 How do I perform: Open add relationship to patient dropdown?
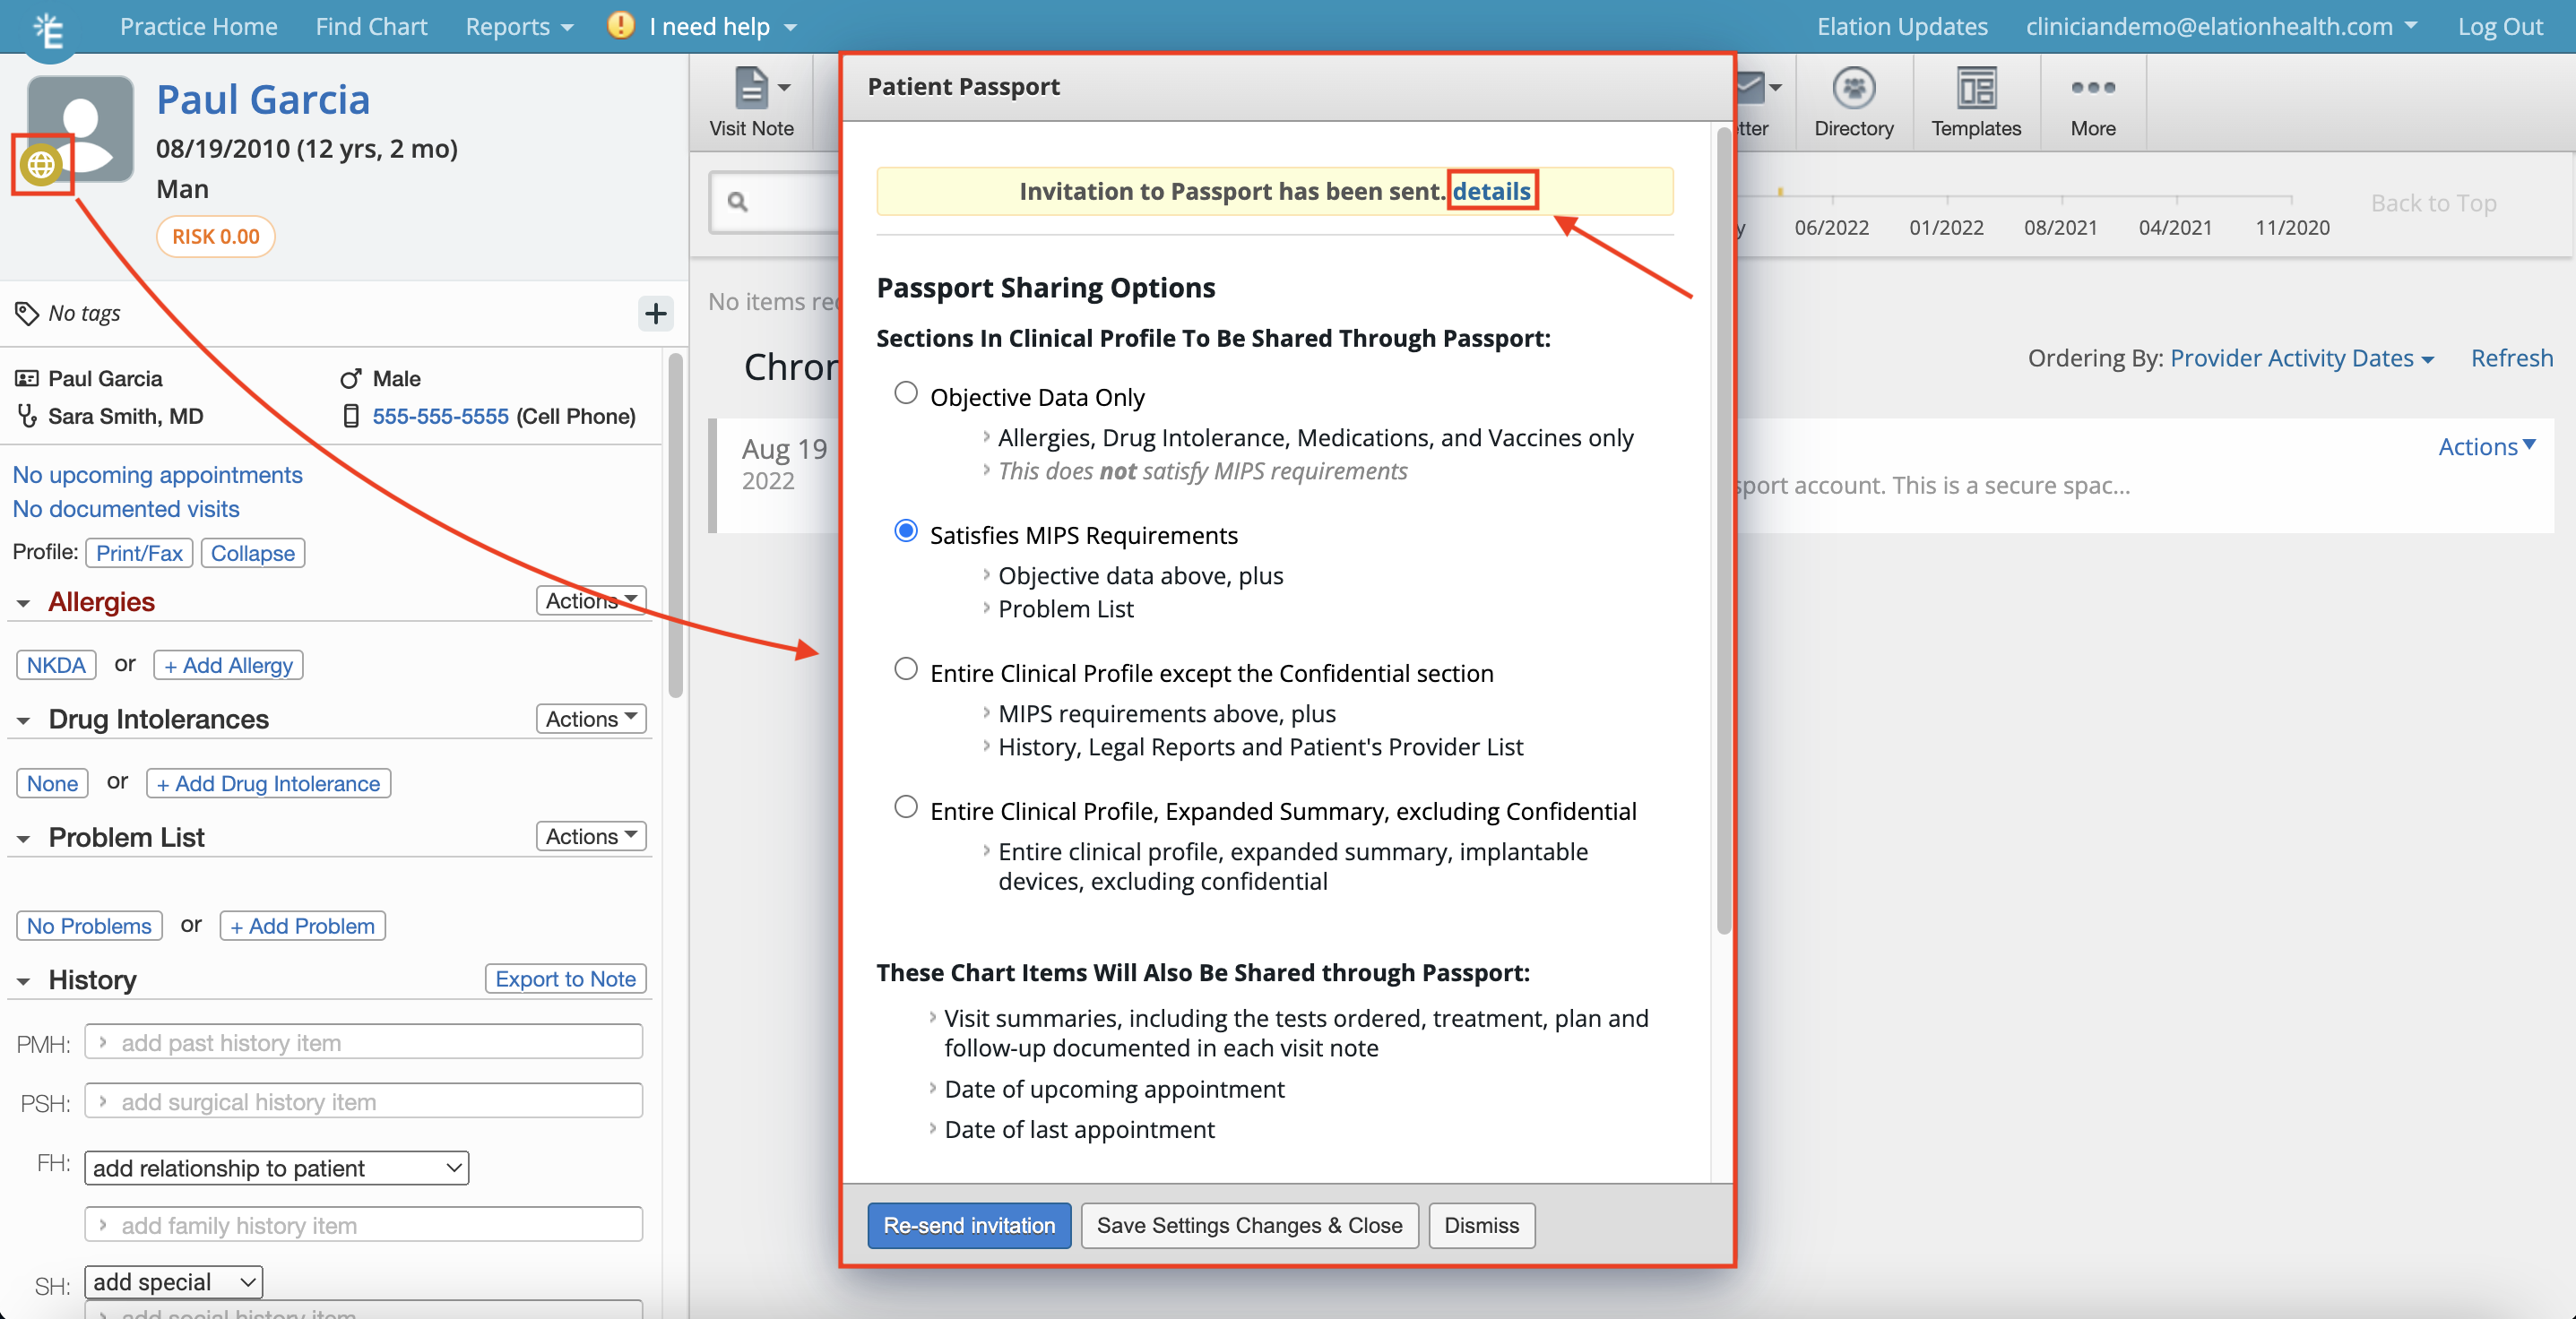277,1168
